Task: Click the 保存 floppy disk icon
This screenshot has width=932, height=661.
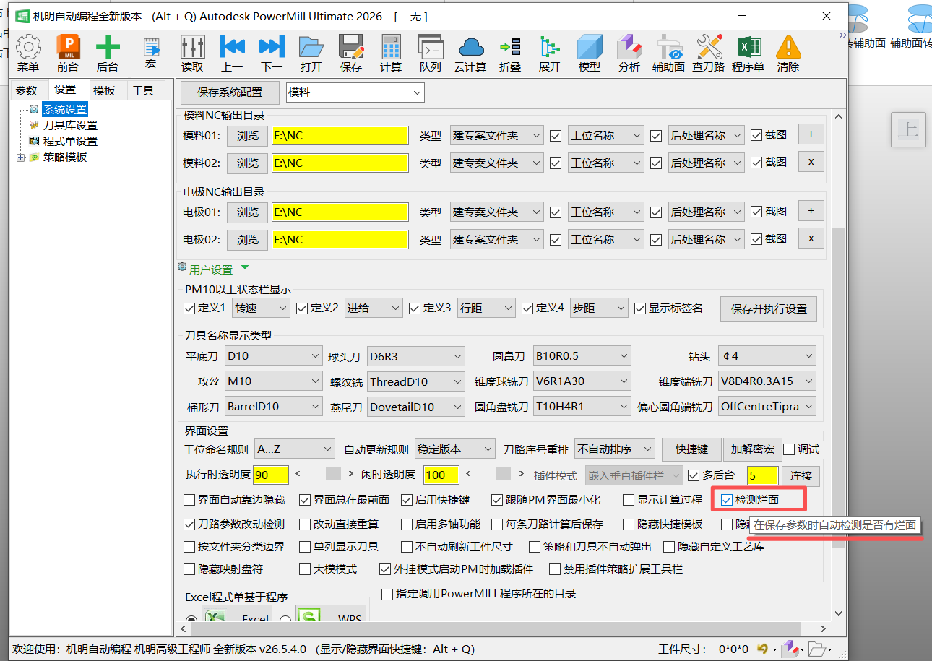Action: [x=351, y=53]
